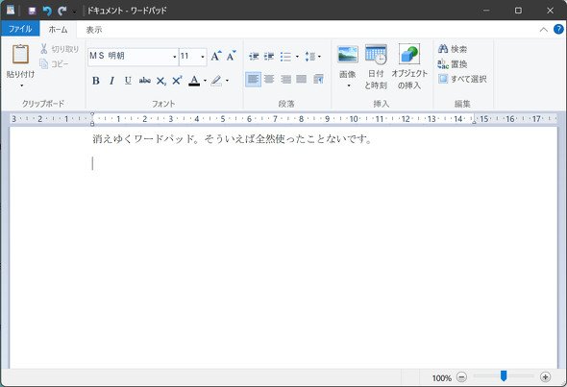This screenshot has height=387, width=567.
Task: Select align text left
Action: point(253,79)
